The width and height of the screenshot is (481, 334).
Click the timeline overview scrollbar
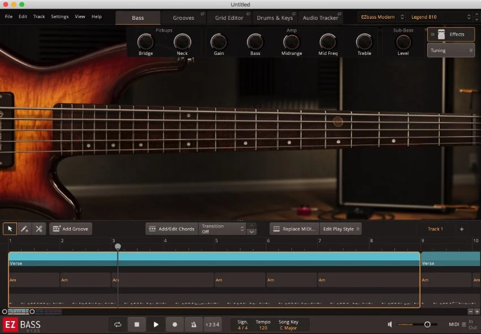(x=18, y=311)
